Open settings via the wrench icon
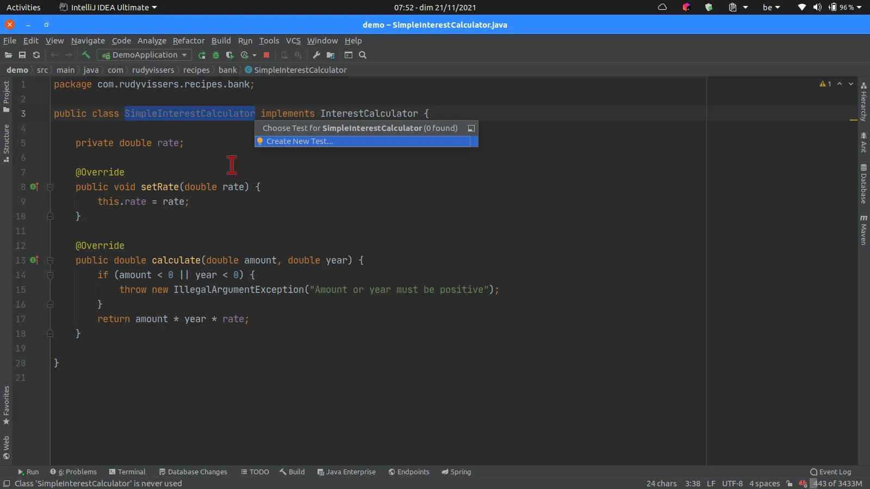The width and height of the screenshot is (870, 489). 316,55
